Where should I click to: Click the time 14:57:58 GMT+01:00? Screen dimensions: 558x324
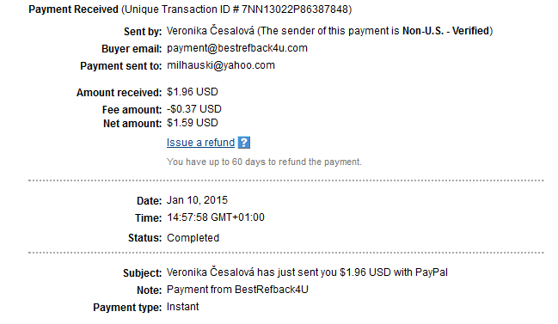pos(216,217)
